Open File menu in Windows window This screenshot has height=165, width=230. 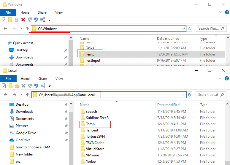tap(8, 12)
